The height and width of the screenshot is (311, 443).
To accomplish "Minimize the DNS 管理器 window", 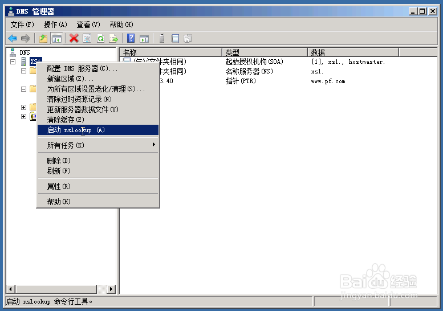I will pos(413,11).
